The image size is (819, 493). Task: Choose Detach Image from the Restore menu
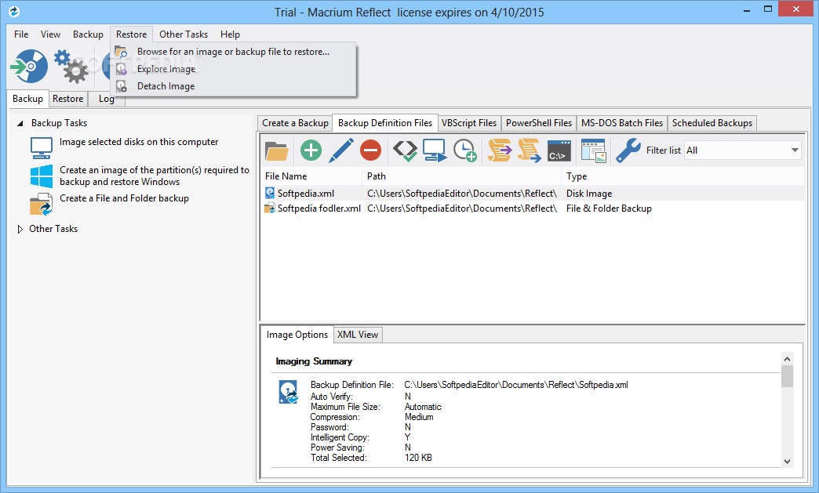click(x=234, y=86)
